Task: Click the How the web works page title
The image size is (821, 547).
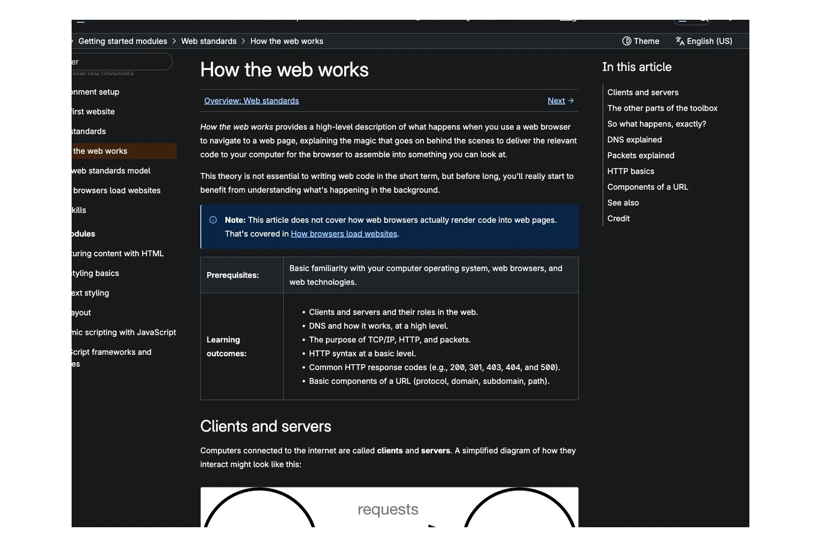Action: [x=284, y=70]
